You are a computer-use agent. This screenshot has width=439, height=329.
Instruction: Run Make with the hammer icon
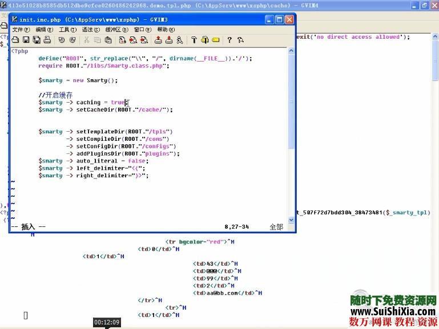[194, 40]
